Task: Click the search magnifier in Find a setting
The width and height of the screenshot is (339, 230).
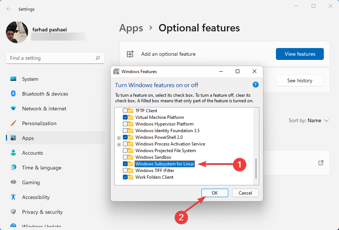Action: click(x=97, y=58)
